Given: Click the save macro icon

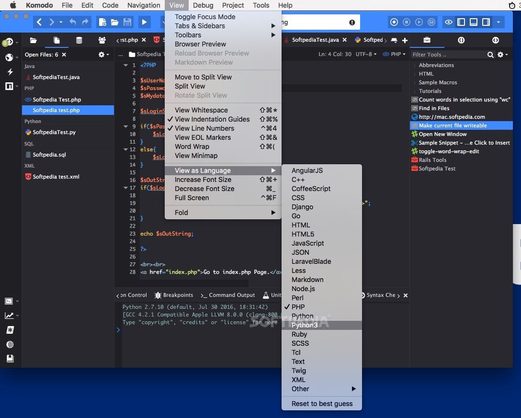Looking at the screenshot, I should tap(431, 22).
